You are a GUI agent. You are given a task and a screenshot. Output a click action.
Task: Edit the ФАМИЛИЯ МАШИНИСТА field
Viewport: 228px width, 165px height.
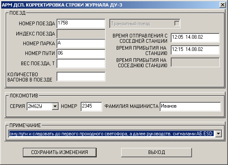(x=190, y=107)
